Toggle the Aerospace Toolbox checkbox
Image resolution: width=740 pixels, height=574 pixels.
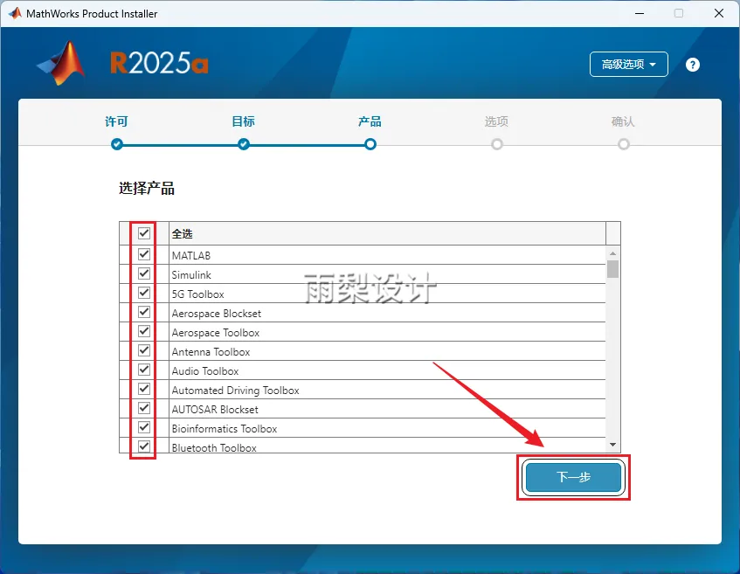pyautogui.click(x=144, y=331)
